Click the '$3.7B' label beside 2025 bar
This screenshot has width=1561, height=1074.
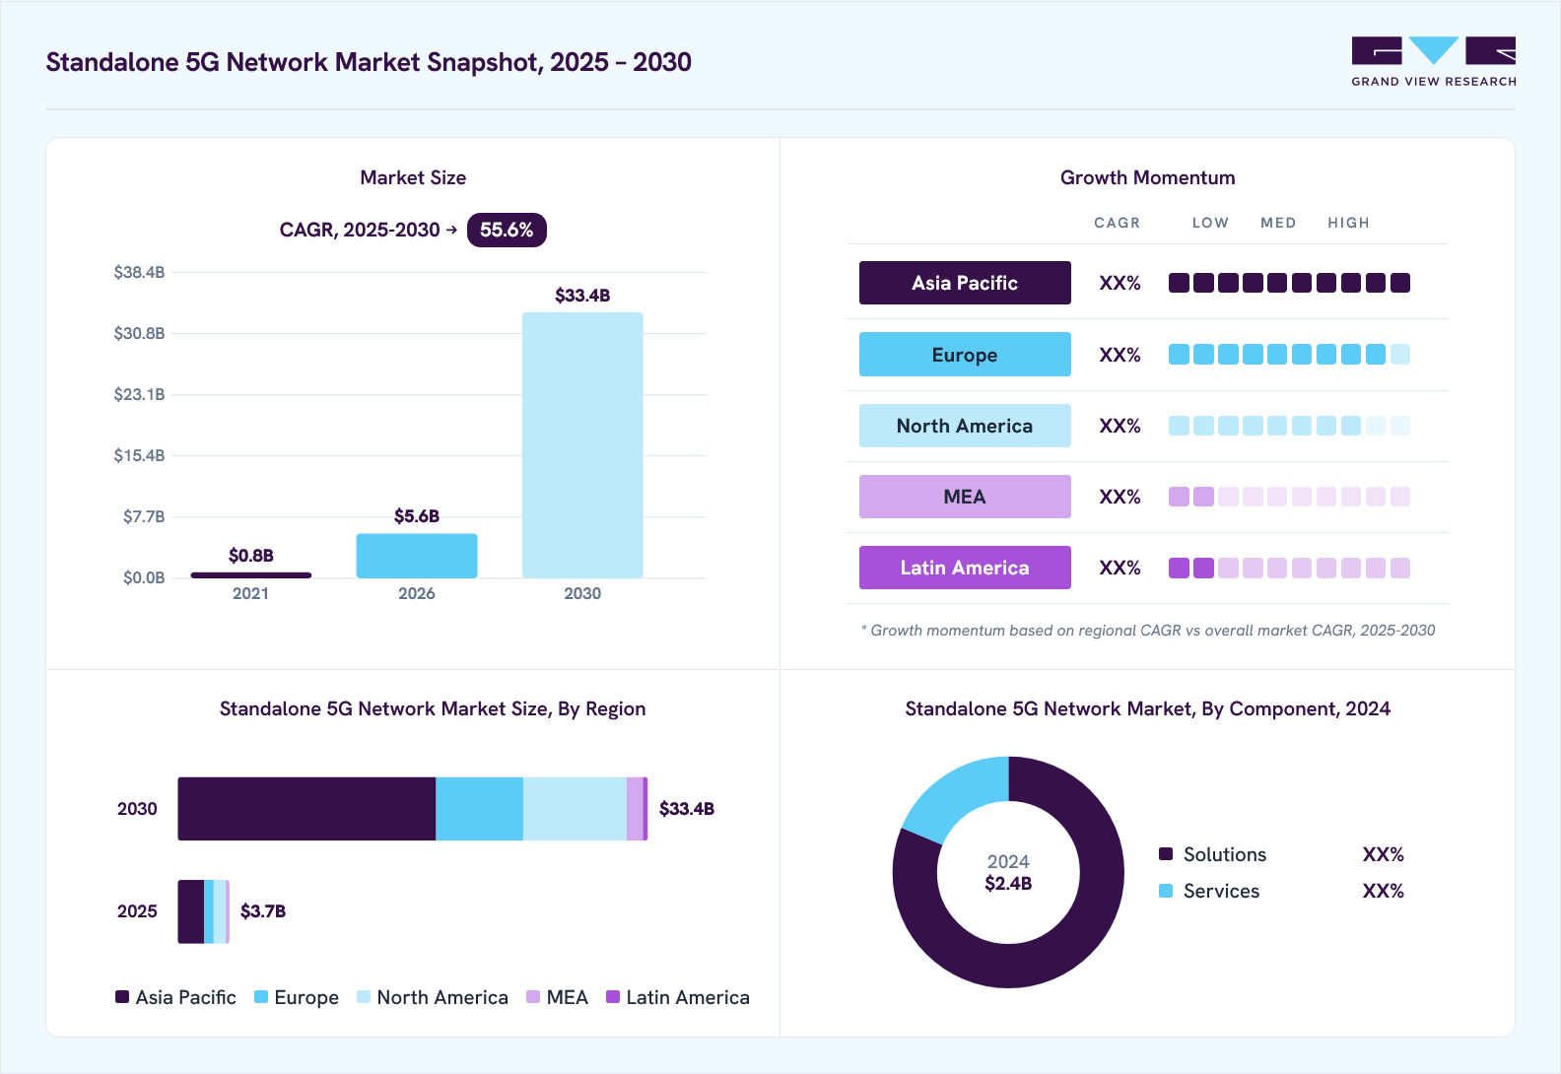point(263,911)
